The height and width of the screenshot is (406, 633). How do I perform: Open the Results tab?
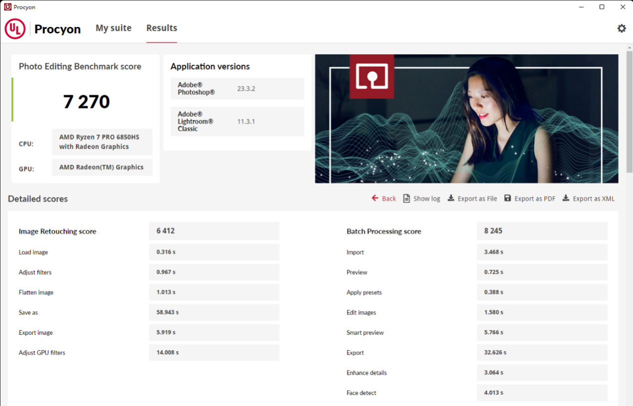pos(162,28)
